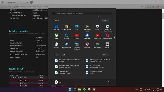Open the Xbox app

pos(56,36)
